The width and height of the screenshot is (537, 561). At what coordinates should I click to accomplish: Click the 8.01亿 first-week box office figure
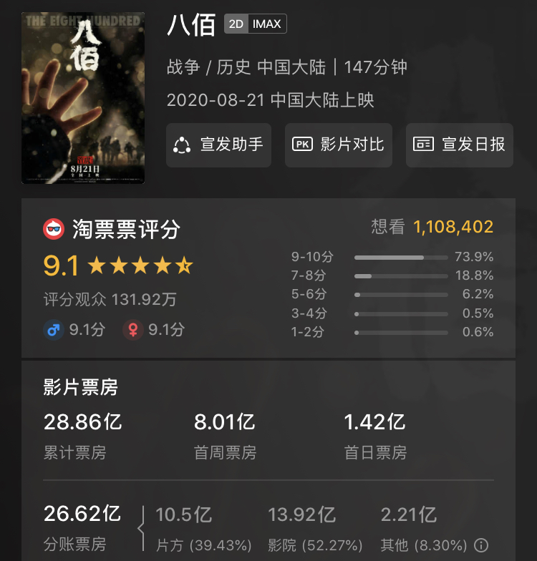pyautogui.click(x=225, y=422)
